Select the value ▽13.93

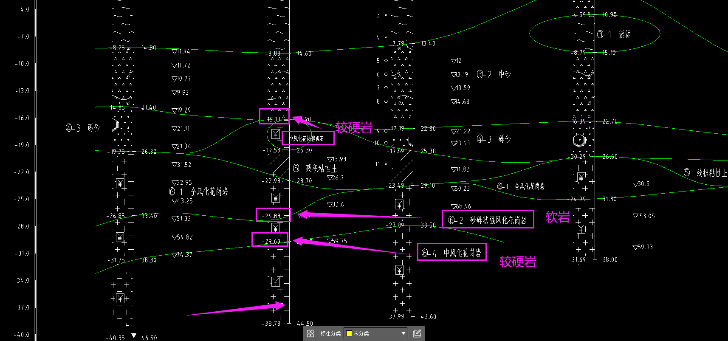tap(337, 159)
